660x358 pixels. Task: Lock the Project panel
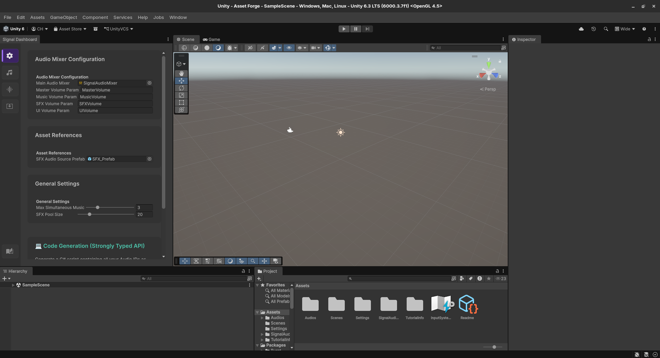tap(497, 271)
